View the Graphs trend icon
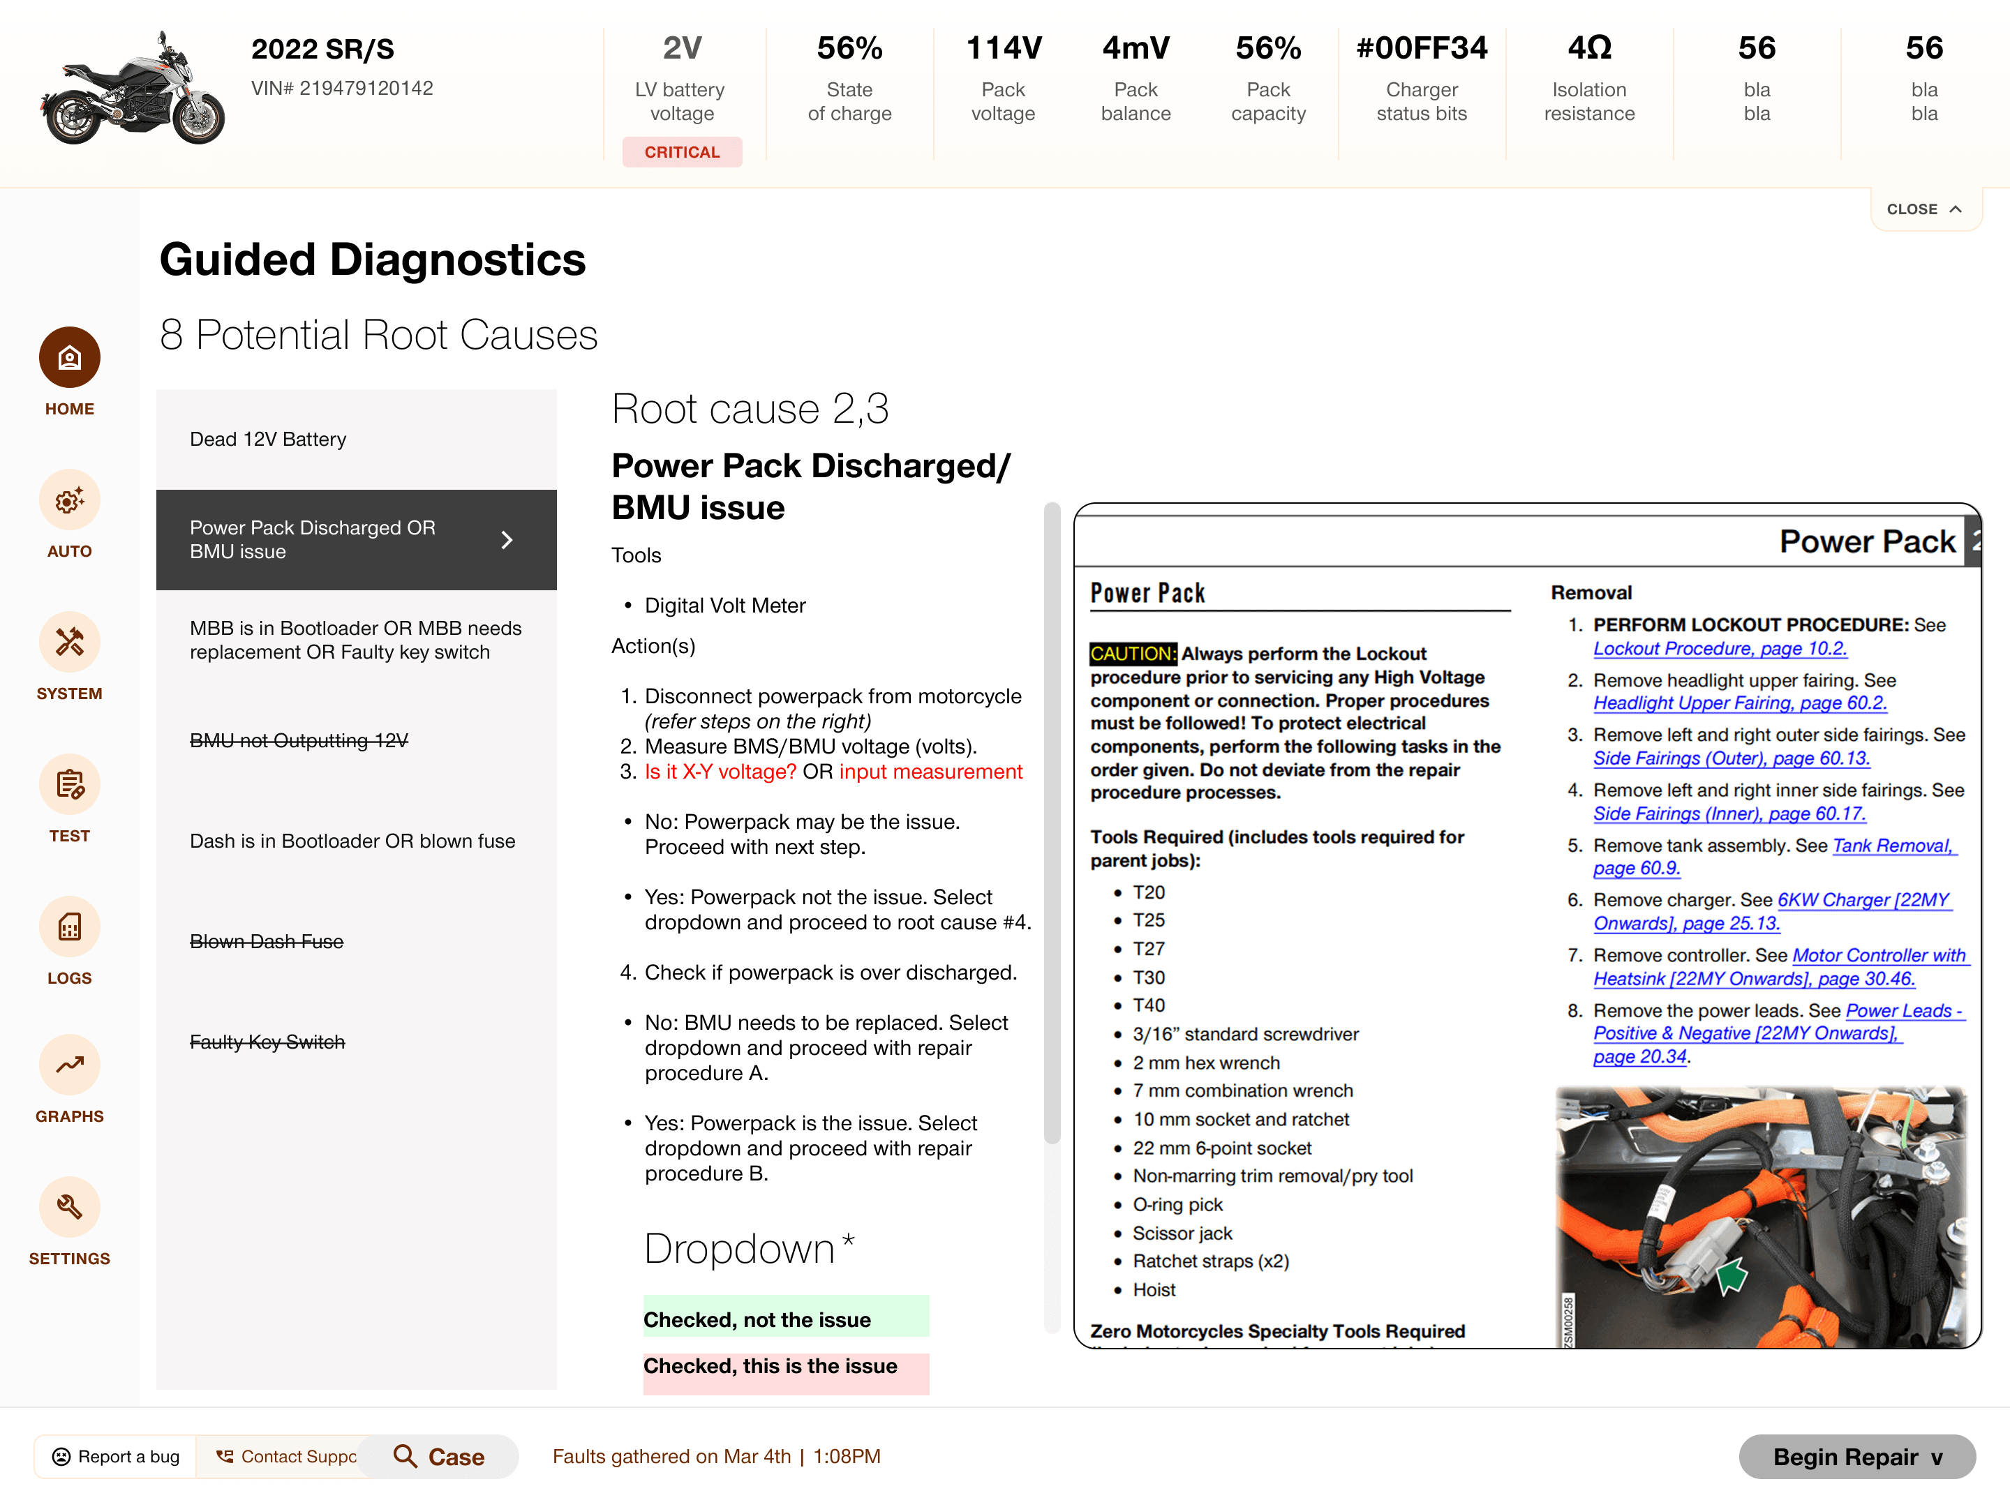The height and width of the screenshot is (1507, 2010). tap(69, 1065)
